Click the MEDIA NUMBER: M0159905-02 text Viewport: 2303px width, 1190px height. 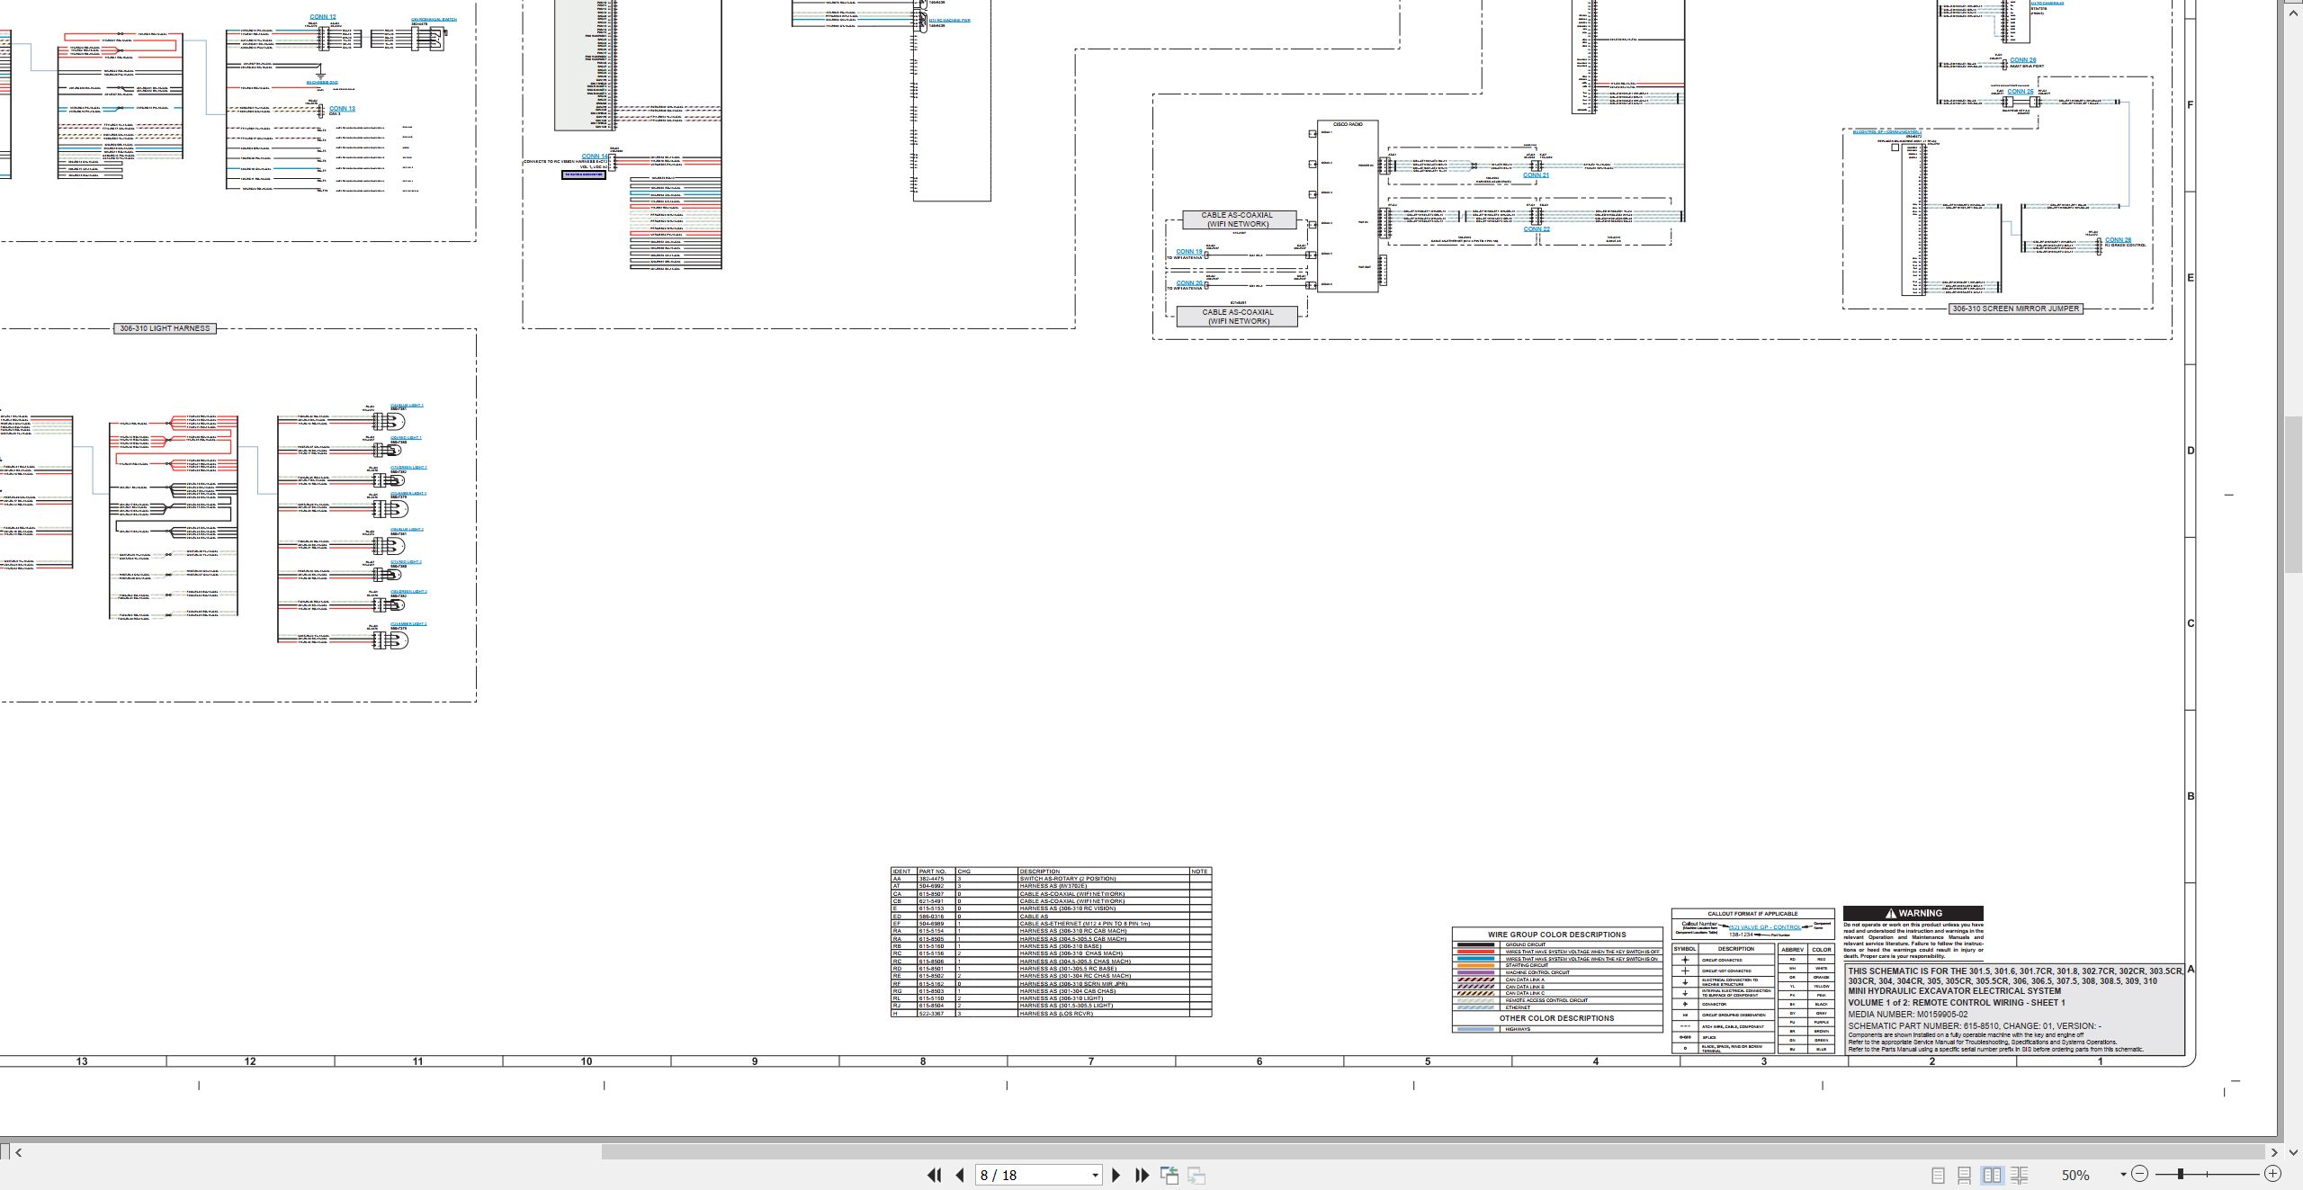(1907, 1015)
